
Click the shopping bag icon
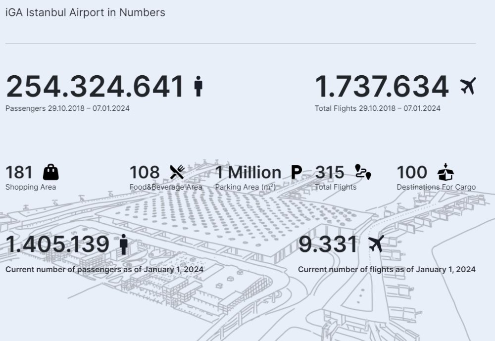50,172
